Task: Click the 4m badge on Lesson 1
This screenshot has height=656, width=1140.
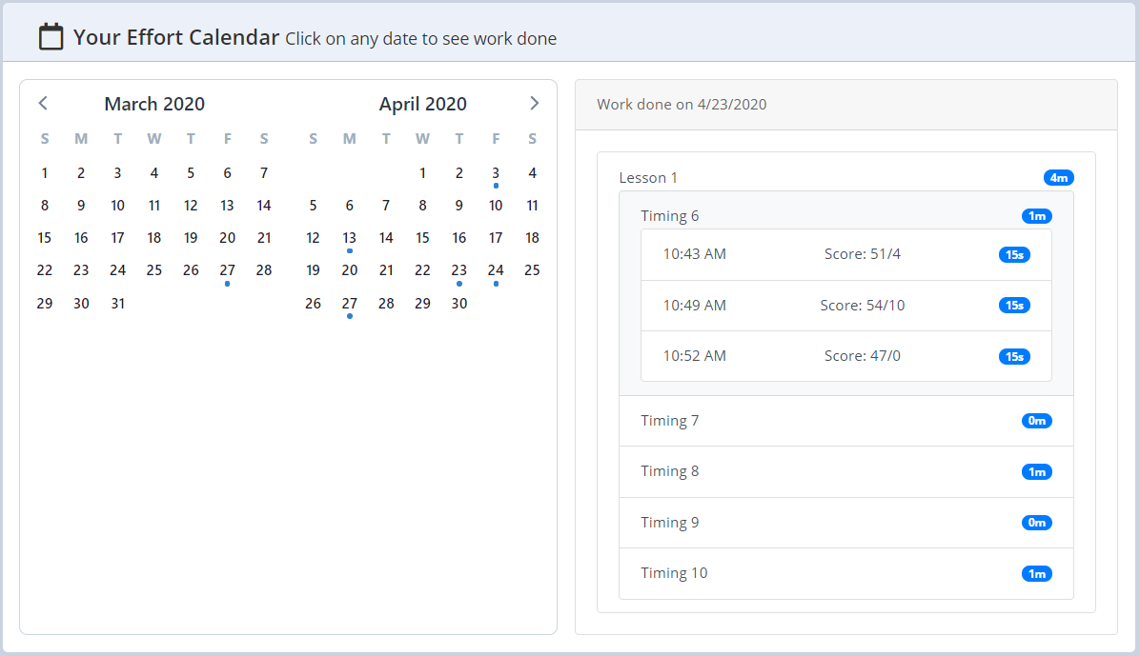Action: pos(1058,178)
